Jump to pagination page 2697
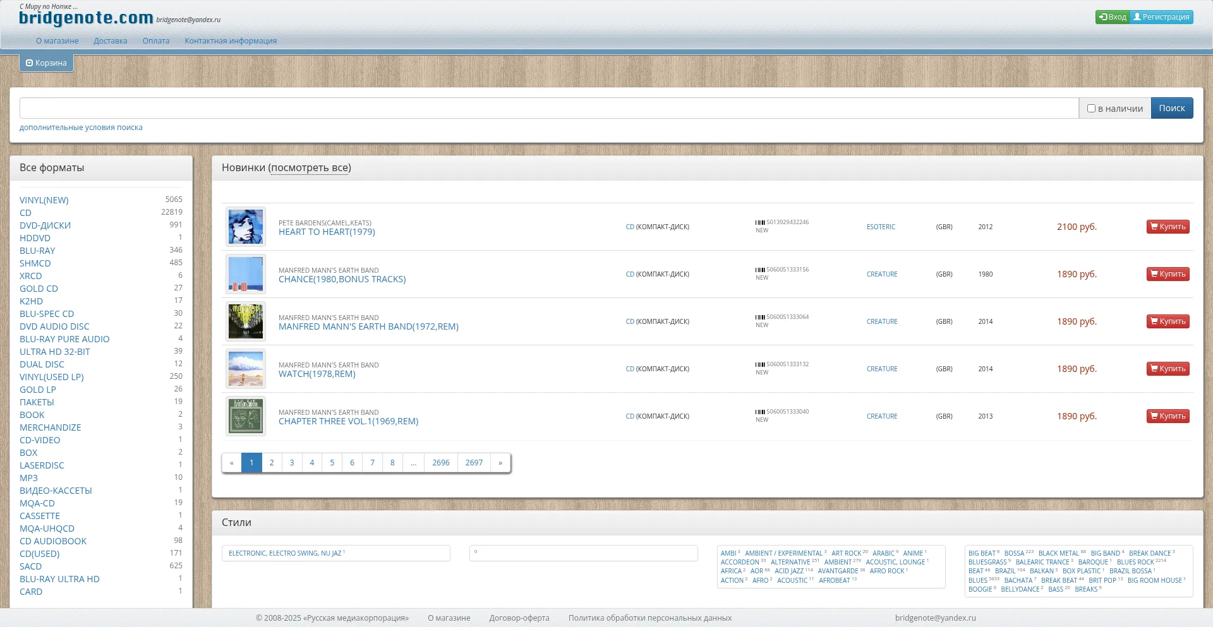Viewport: 1213px width, 627px height. pyautogui.click(x=474, y=463)
